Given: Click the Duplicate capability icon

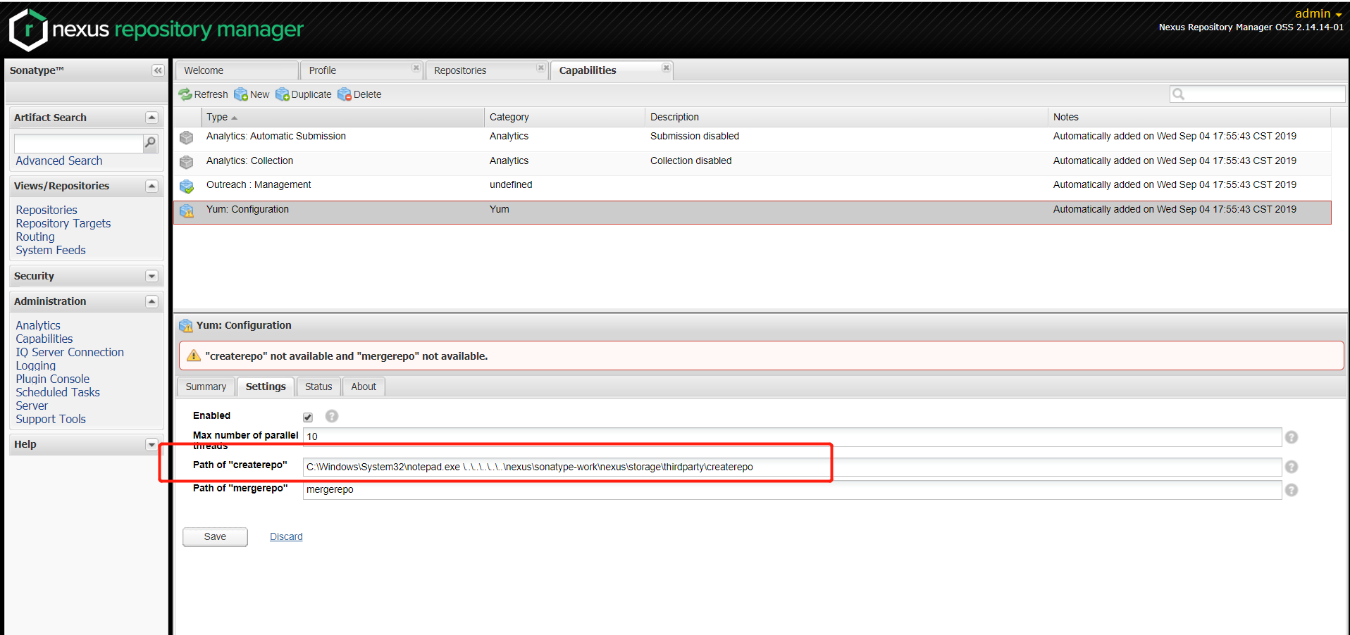Looking at the screenshot, I should 283,94.
